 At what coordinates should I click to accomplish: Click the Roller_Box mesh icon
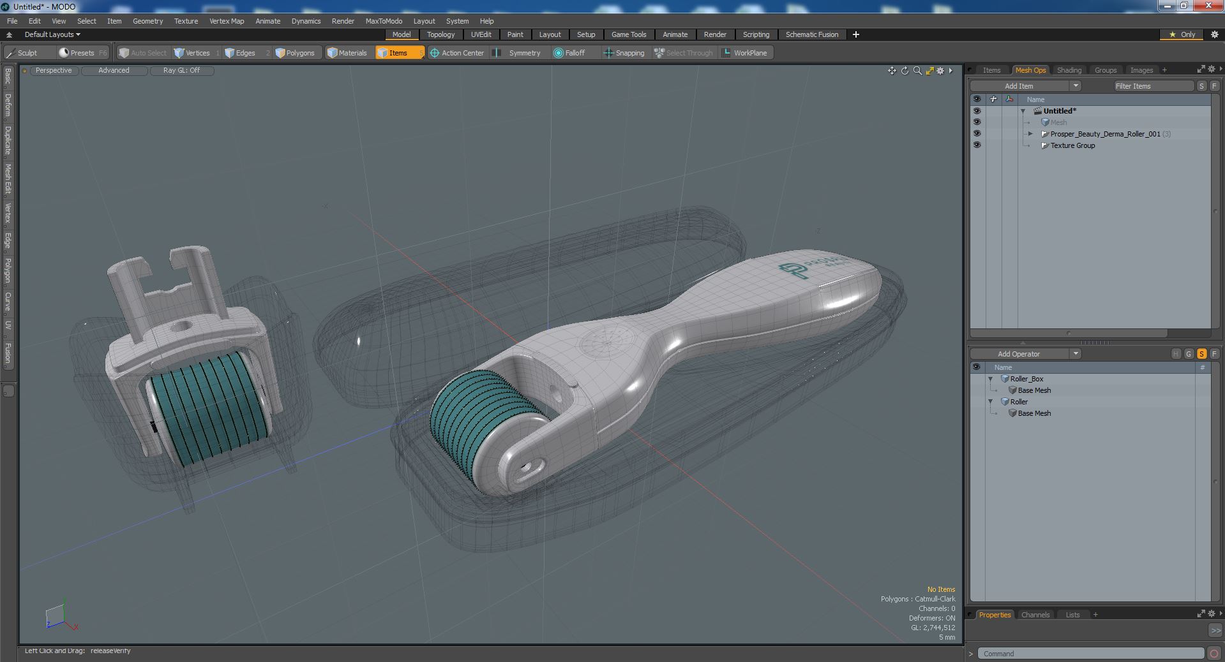point(1005,379)
